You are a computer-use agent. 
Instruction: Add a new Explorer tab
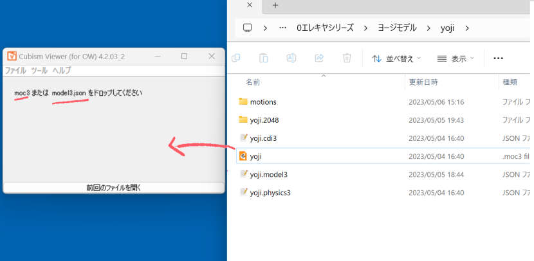(x=275, y=5)
